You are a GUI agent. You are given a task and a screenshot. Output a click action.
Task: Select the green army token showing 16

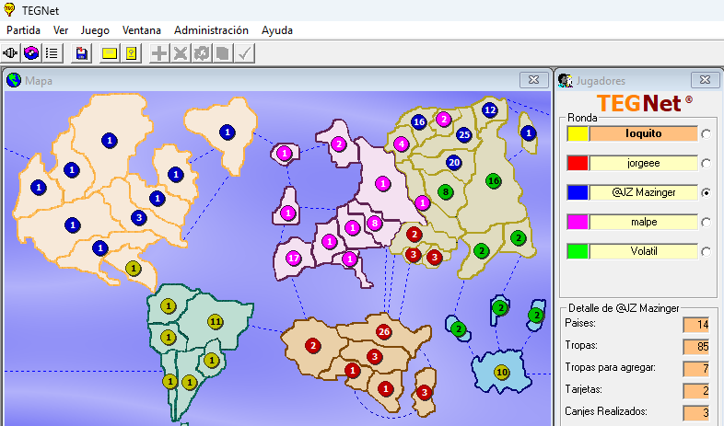(x=494, y=180)
